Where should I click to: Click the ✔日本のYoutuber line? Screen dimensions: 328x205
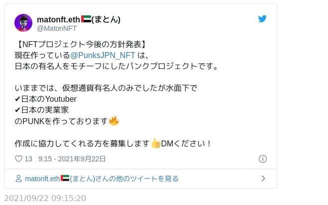[46, 99]
